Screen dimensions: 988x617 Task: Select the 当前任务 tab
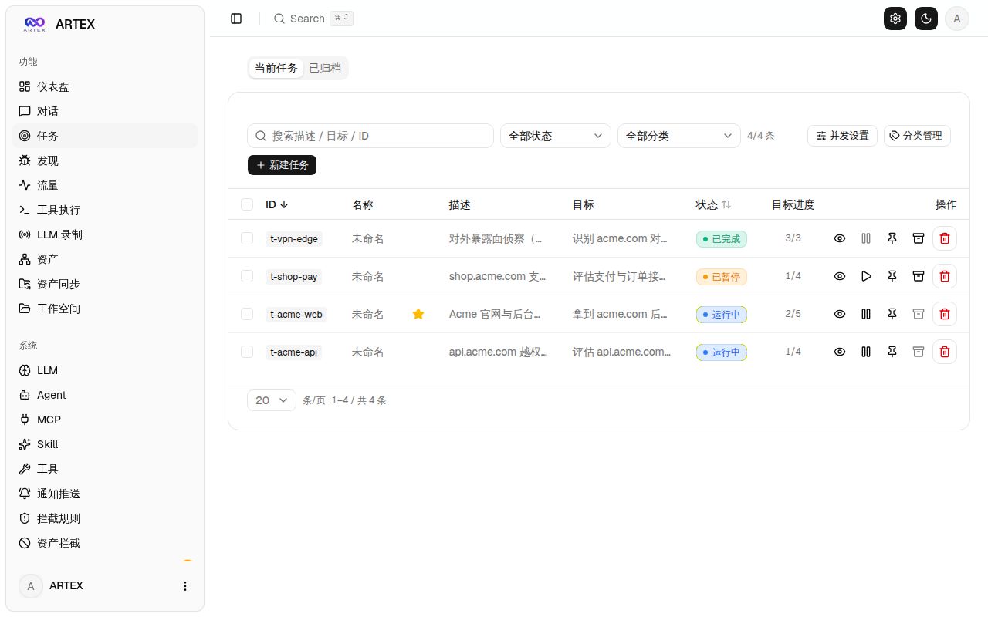(x=276, y=68)
